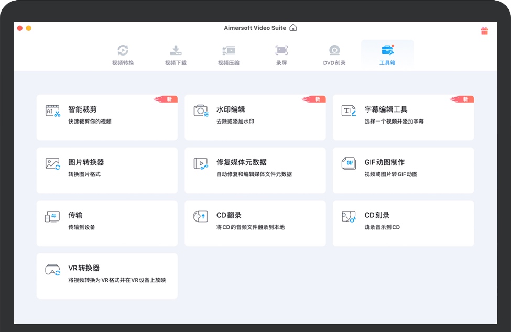
Task: Open the 智能裁剪 tool title
Action: (82, 109)
